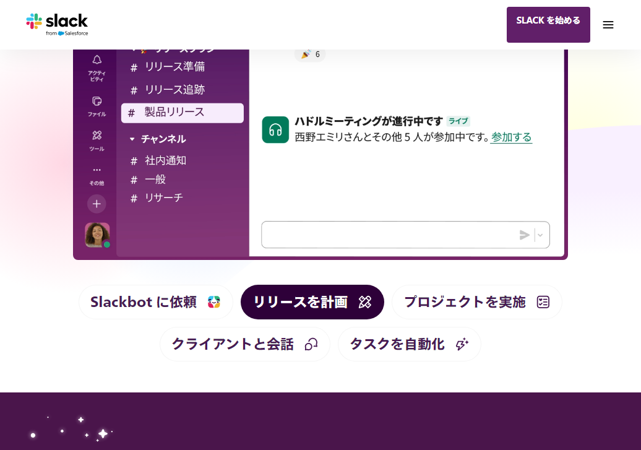
Task: Click the party popper reaction with 6
Action: (310, 54)
